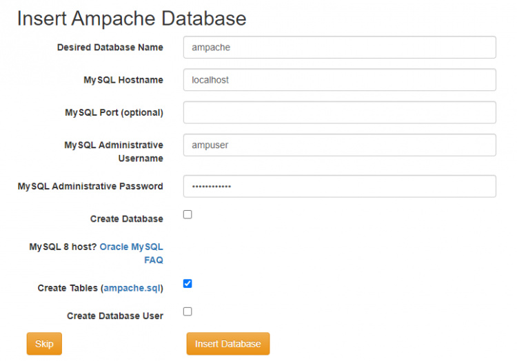Tick the Create Database User checkbox
517x361 pixels.
pyautogui.click(x=187, y=311)
